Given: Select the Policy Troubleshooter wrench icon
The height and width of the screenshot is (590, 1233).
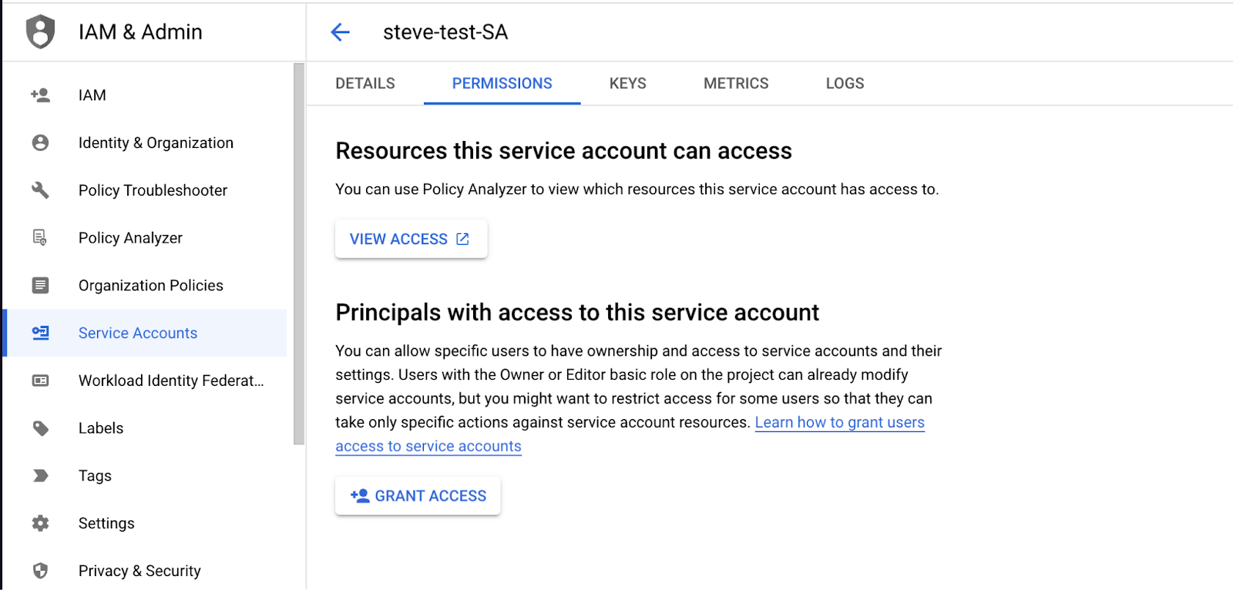Looking at the screenshot, I should click(40, 190).
